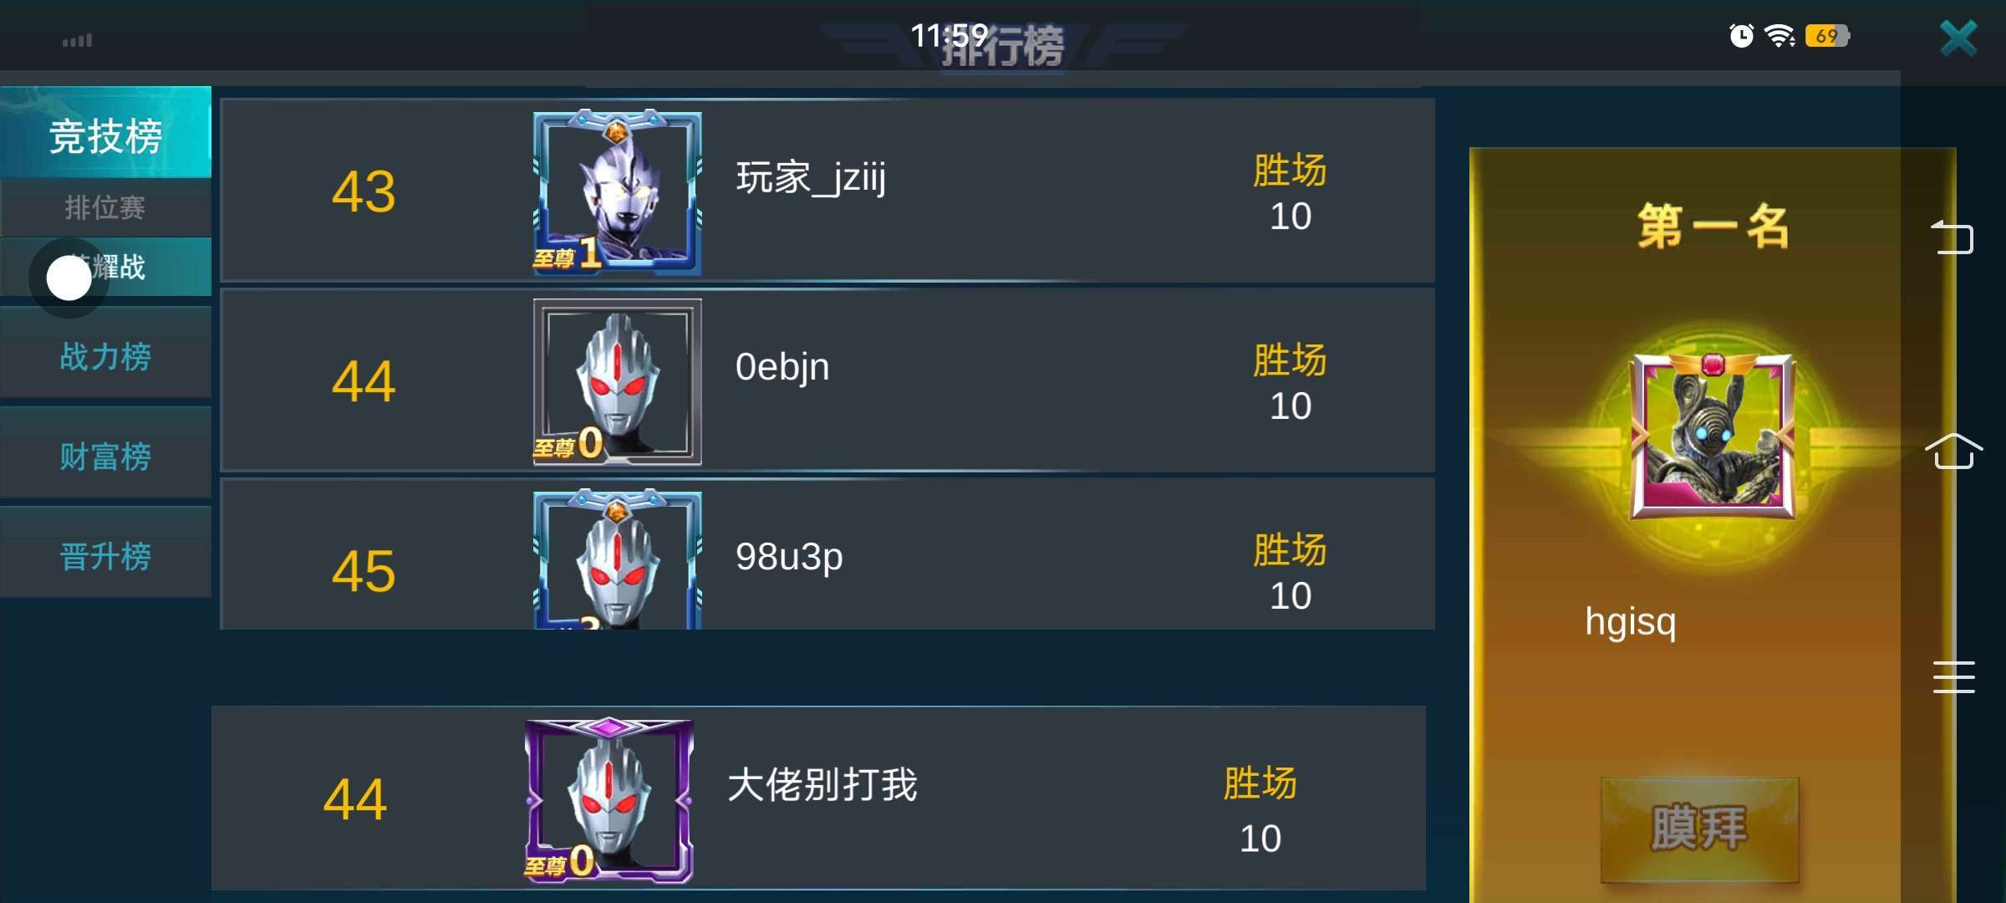Tap the Android home navigation icon
The image size is (2006, 903).
pos(1953,451)
